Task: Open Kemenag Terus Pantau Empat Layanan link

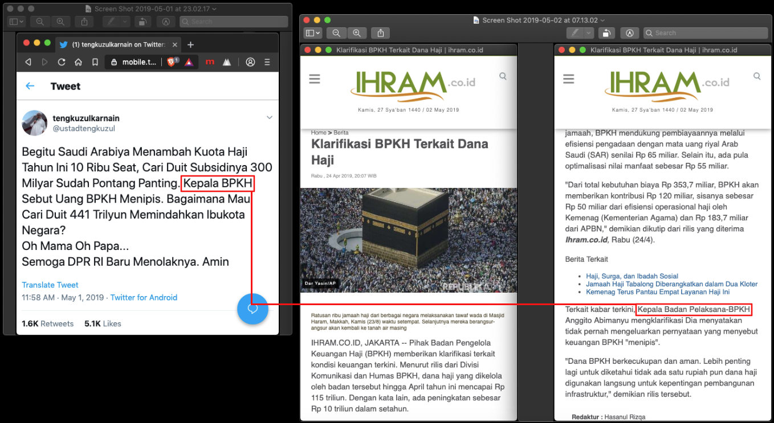Action: click(x=658, y=292)
